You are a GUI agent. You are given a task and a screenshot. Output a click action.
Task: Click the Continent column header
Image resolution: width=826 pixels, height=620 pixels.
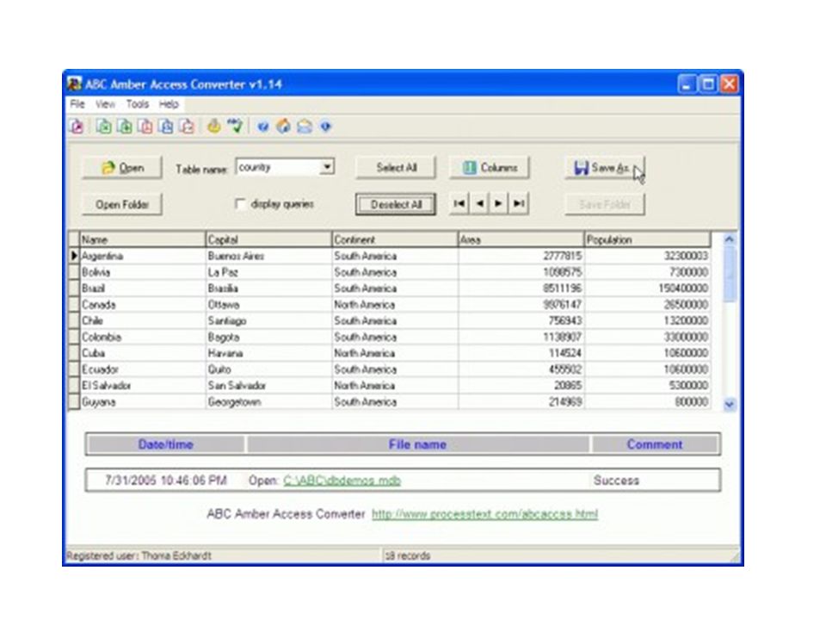(395, 239)
